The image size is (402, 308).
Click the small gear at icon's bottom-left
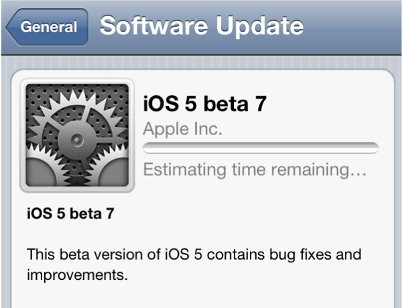tap(41, 172)
